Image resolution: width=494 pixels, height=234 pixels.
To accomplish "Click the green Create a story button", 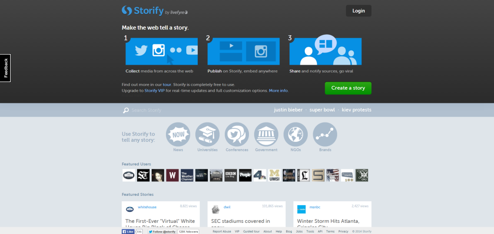I will tap(348, 88).
